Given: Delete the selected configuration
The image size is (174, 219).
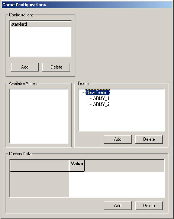Looking at the screenshot, I should 57,67.
